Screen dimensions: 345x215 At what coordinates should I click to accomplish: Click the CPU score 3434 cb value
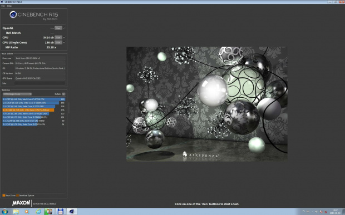pyautogui.click(x=48, y=38)
